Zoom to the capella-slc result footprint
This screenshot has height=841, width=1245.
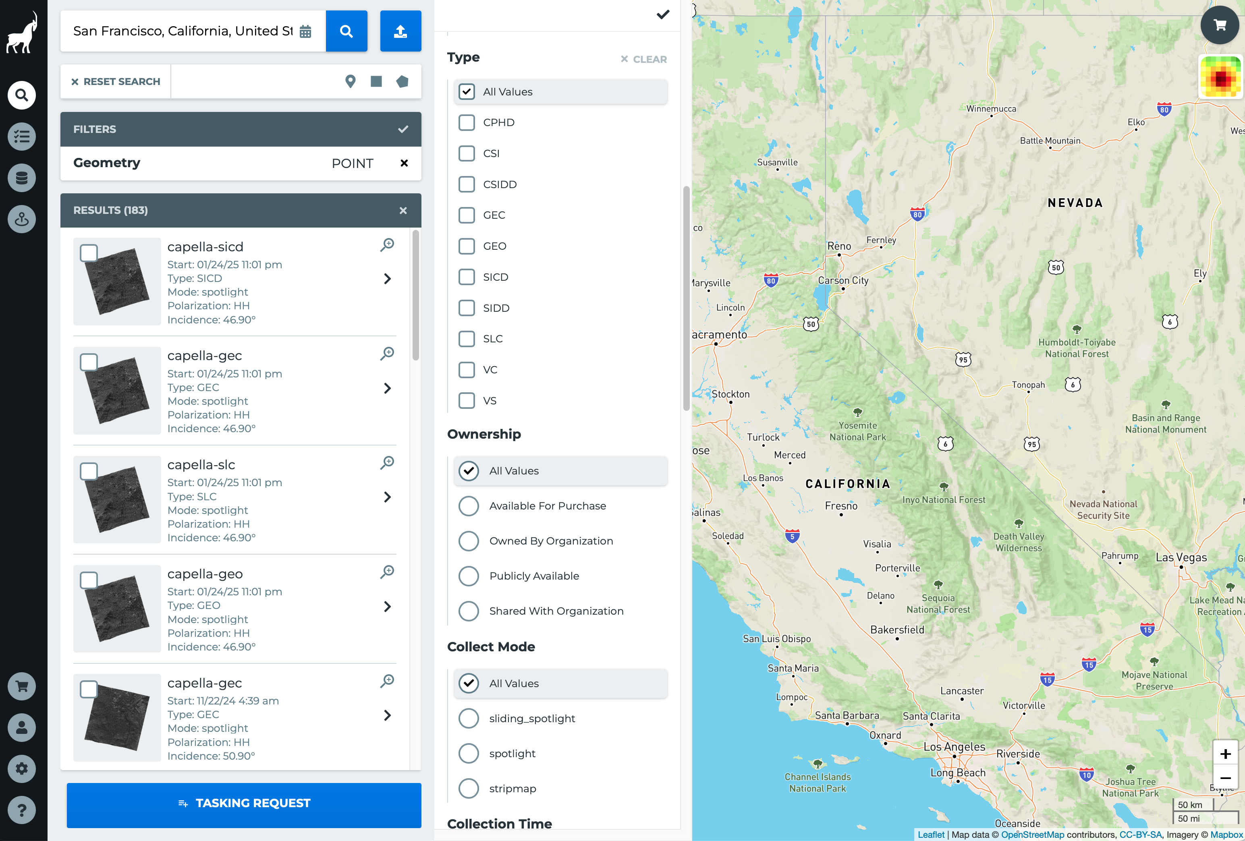387,463
